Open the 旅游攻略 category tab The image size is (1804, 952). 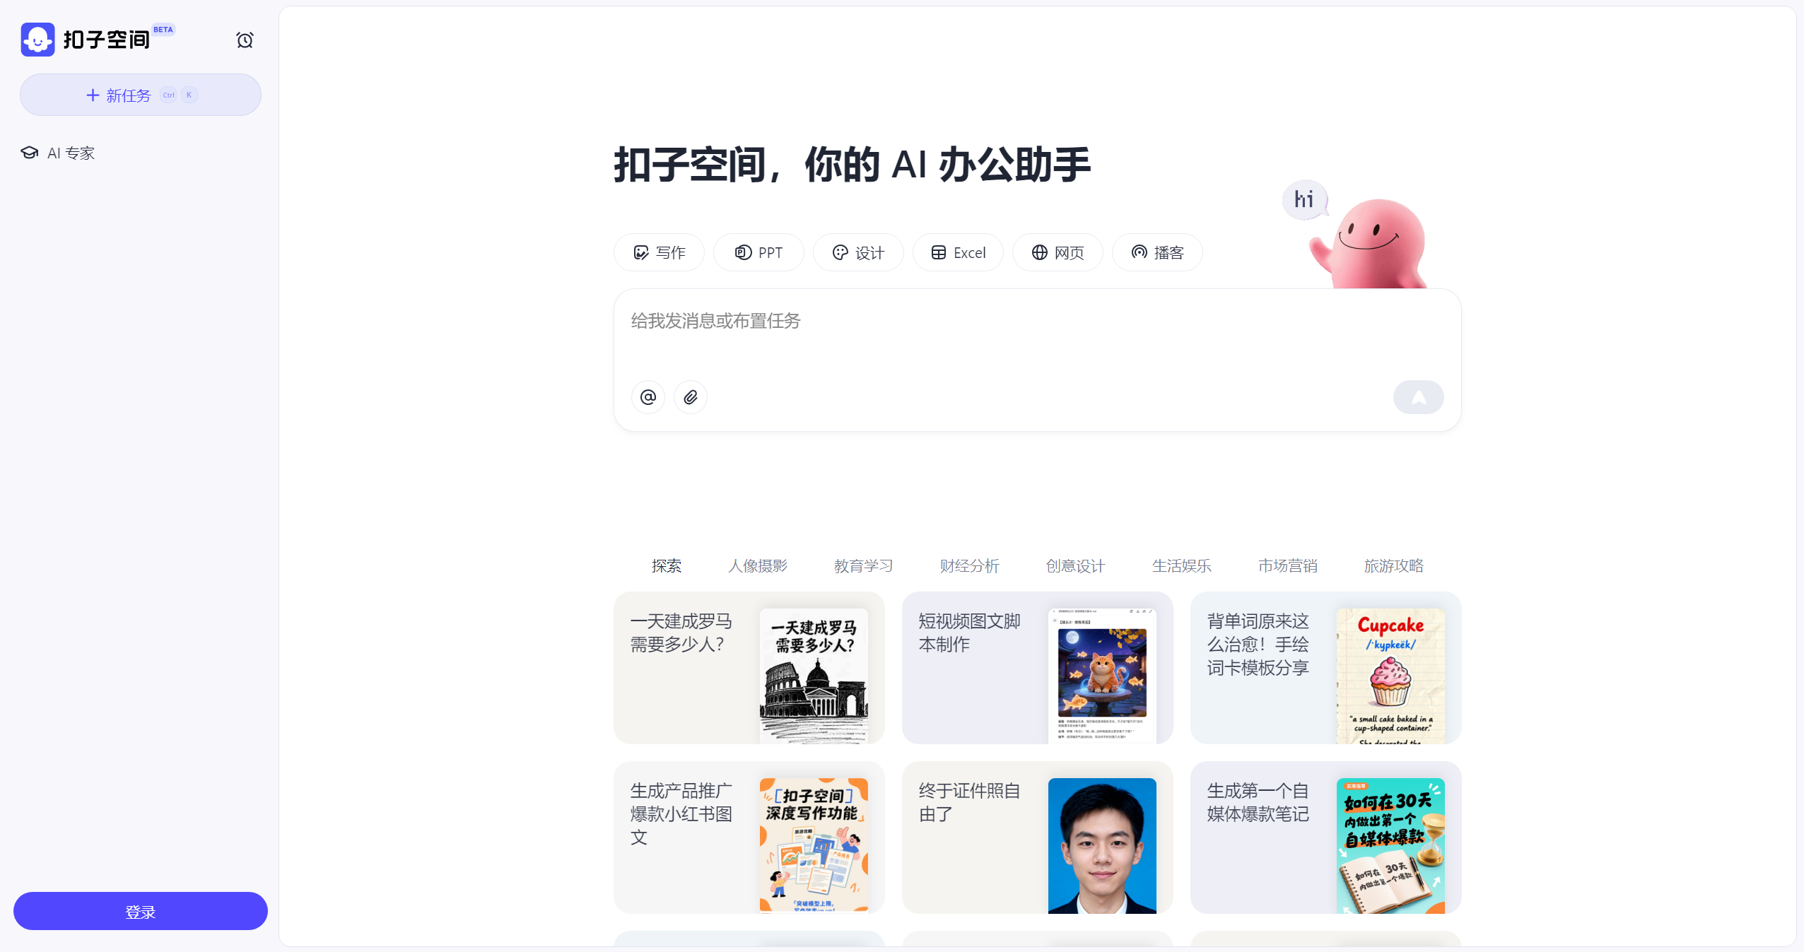1394,565
